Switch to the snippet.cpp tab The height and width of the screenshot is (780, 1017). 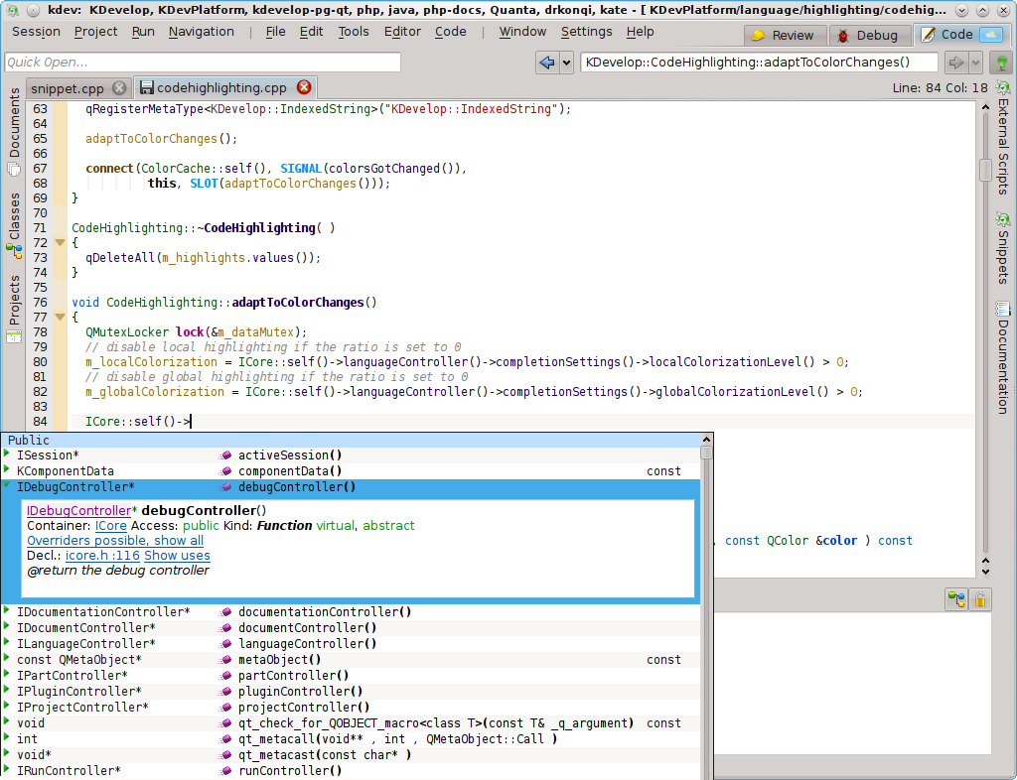pyautogui.click(x=68, y=88)
